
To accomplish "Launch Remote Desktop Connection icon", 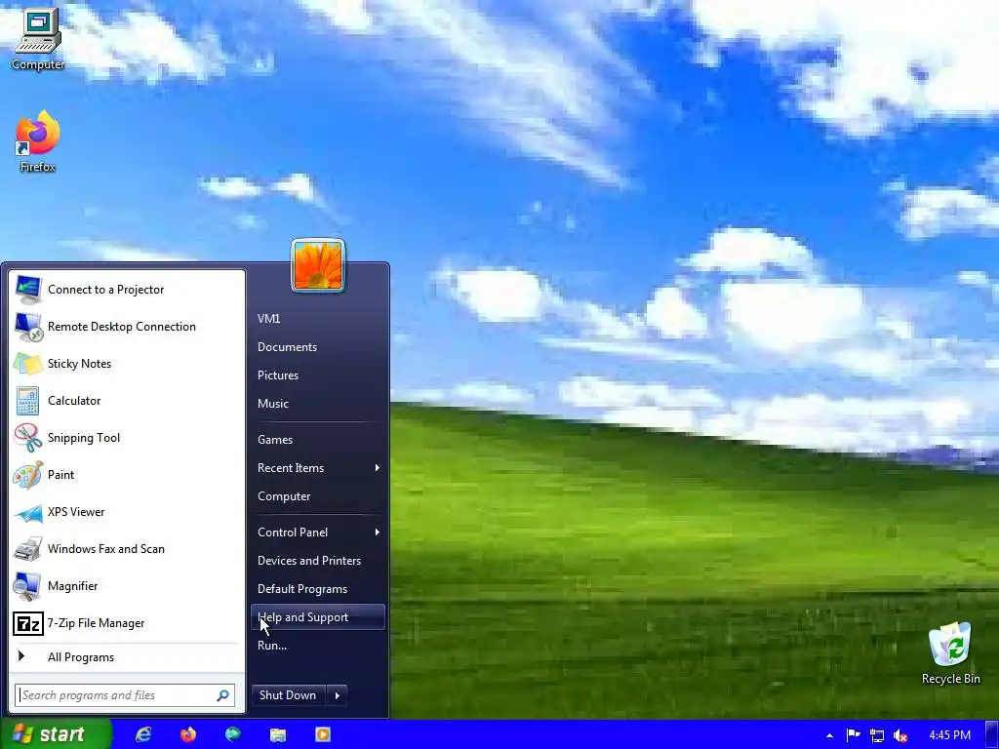I will (28, 327).
